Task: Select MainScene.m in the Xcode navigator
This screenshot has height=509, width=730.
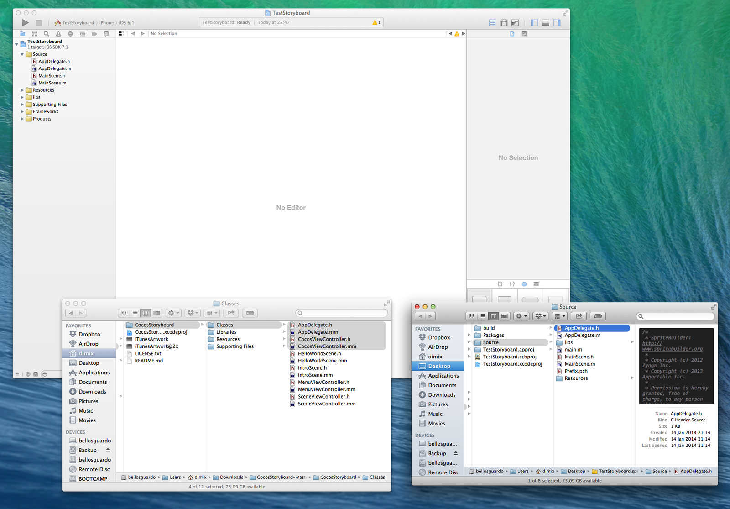Action: pos(52,83)
